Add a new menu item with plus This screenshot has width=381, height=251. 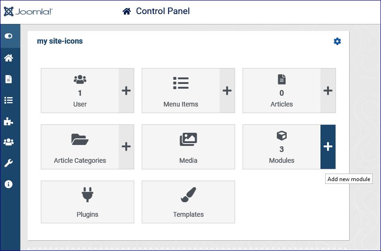pyautogui.click(x=227, y=91)
